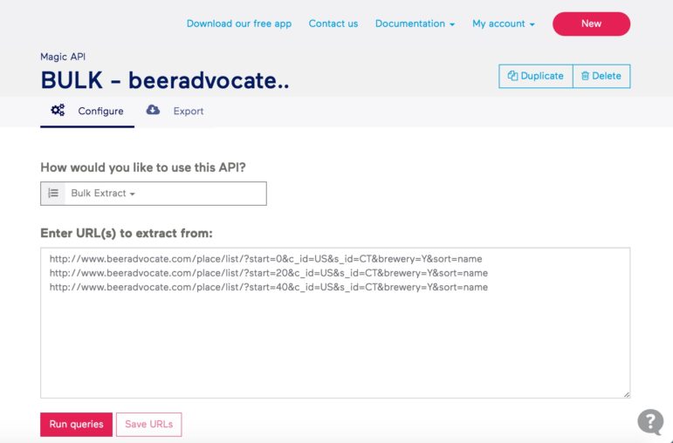
Task: Switch to the Export tab
Action: 175,111
